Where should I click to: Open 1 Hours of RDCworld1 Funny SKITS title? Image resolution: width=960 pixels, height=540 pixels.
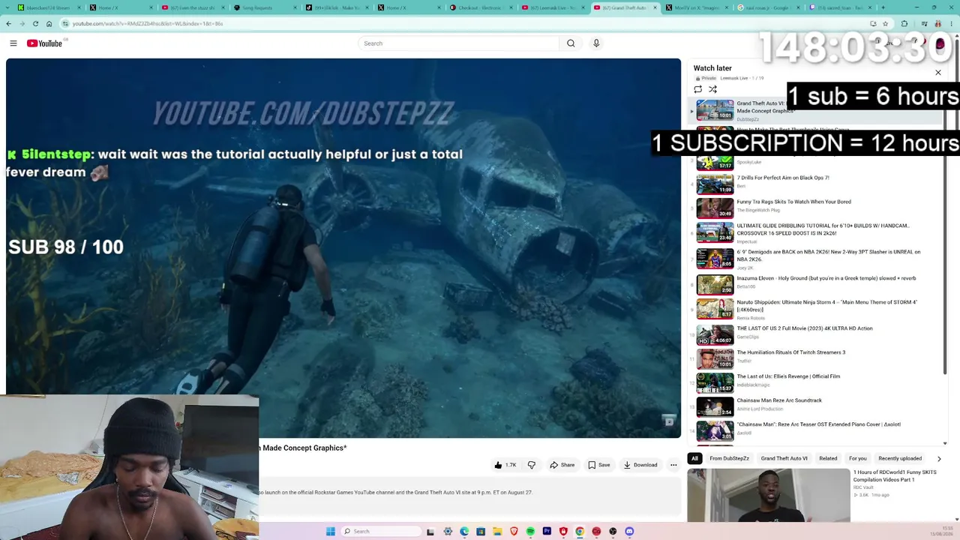(895, 475)
